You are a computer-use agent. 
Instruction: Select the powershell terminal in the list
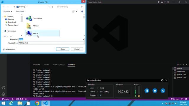pos(181,72)
